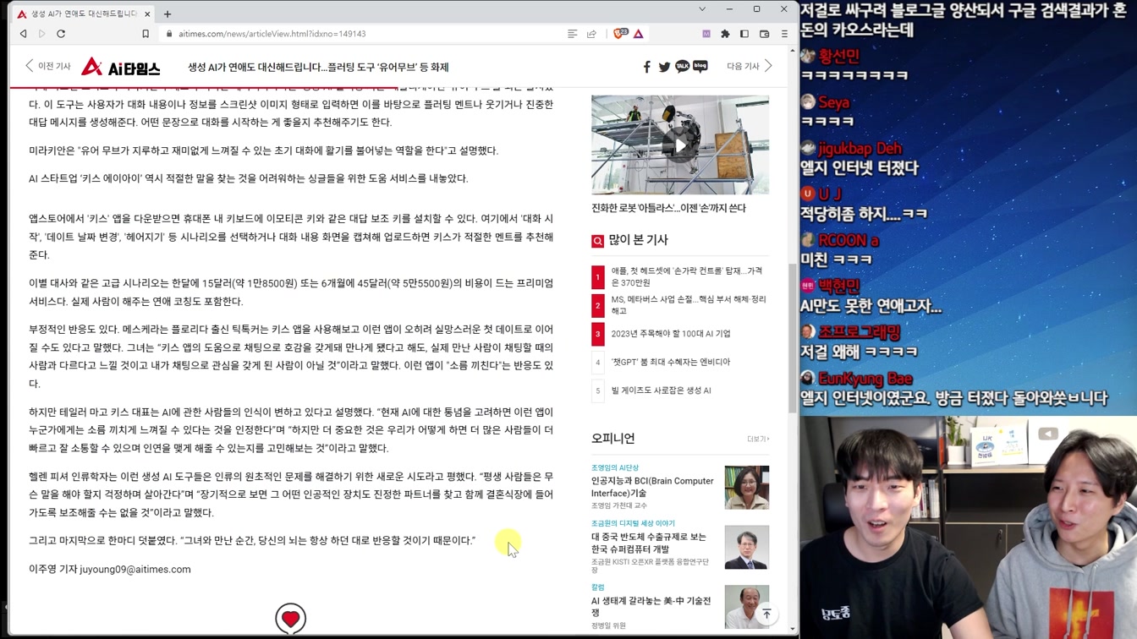Viewport: 1137px width, 639px height.
Task: Click the purple M extension icon
Action: coord(706,34)
